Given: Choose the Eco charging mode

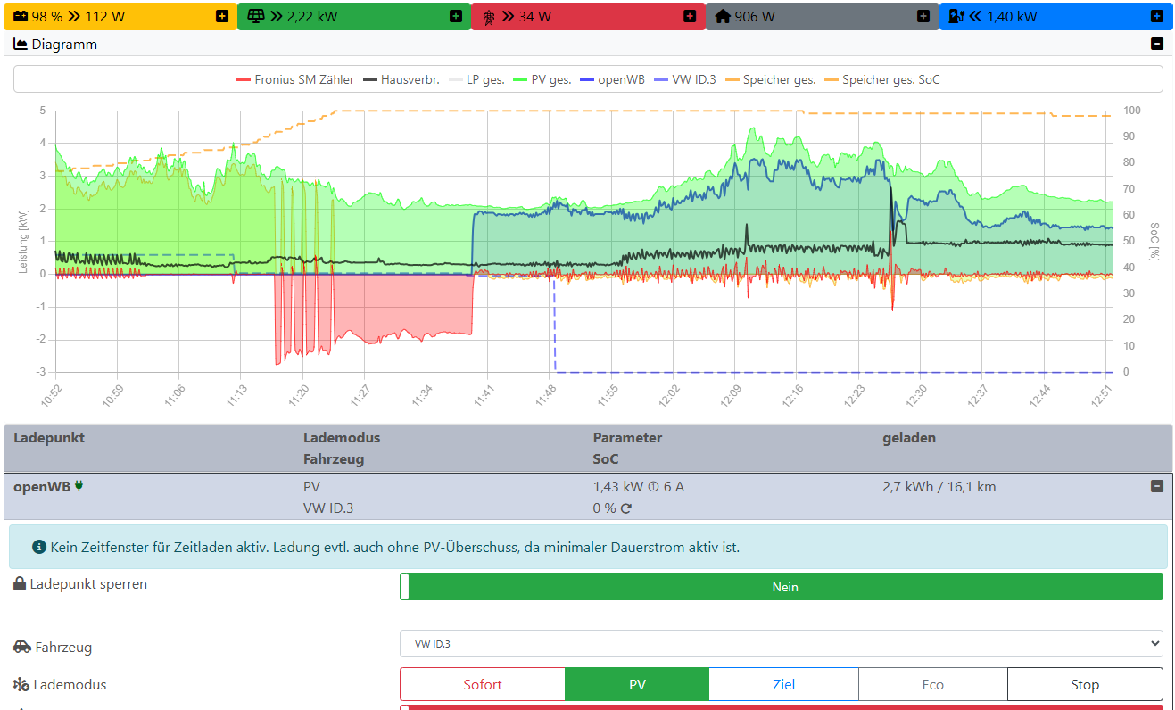Looking at the screenshot, I should (x=932, y=685).
